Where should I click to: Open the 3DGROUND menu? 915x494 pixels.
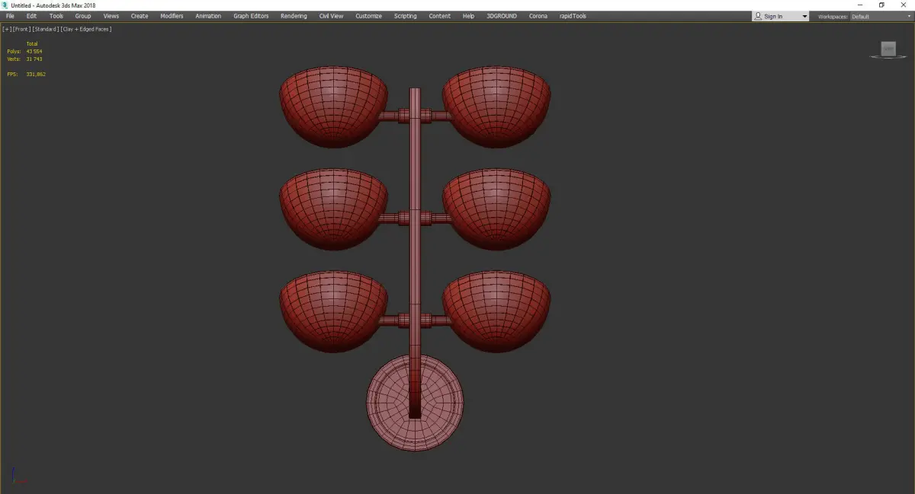pos(501,16)
